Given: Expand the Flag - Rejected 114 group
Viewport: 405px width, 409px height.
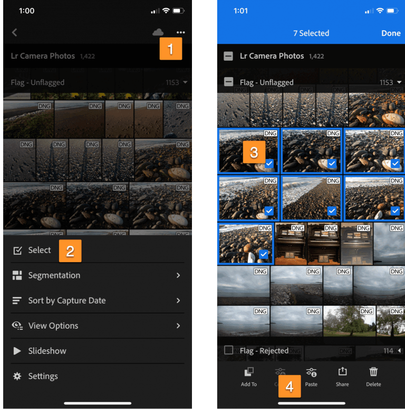Looking at the screenshot, I should pyautogui.click(x=399, y=350).
